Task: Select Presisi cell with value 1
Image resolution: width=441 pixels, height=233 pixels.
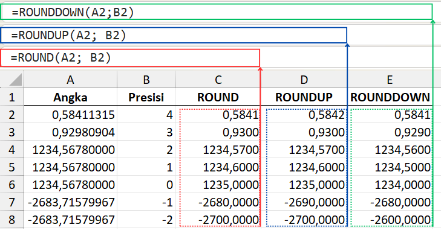Action: 146,167
